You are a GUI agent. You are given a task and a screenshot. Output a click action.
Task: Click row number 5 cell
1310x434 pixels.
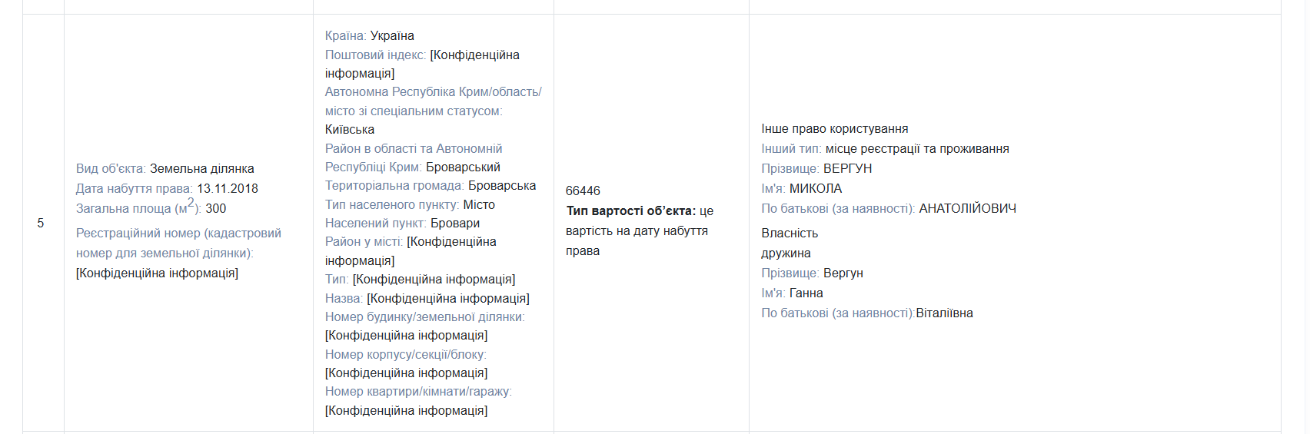(41, 223)
